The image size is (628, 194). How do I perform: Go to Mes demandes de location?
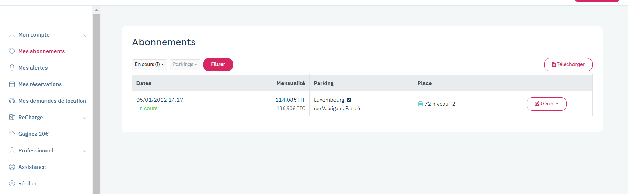pyautogui.click(x=52, y=101)
